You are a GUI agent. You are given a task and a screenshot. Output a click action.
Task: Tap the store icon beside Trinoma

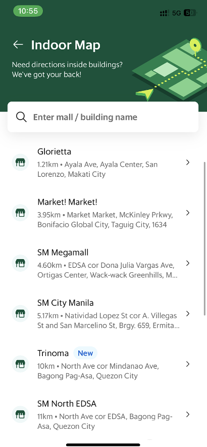pyautogui.click(x=20, y=364)
